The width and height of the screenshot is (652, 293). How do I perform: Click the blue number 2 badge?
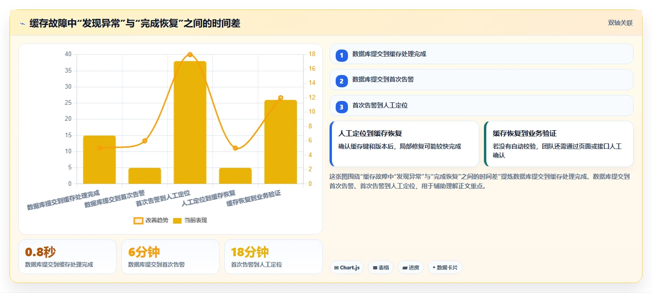pyautogui.click(x=342, y=81)
